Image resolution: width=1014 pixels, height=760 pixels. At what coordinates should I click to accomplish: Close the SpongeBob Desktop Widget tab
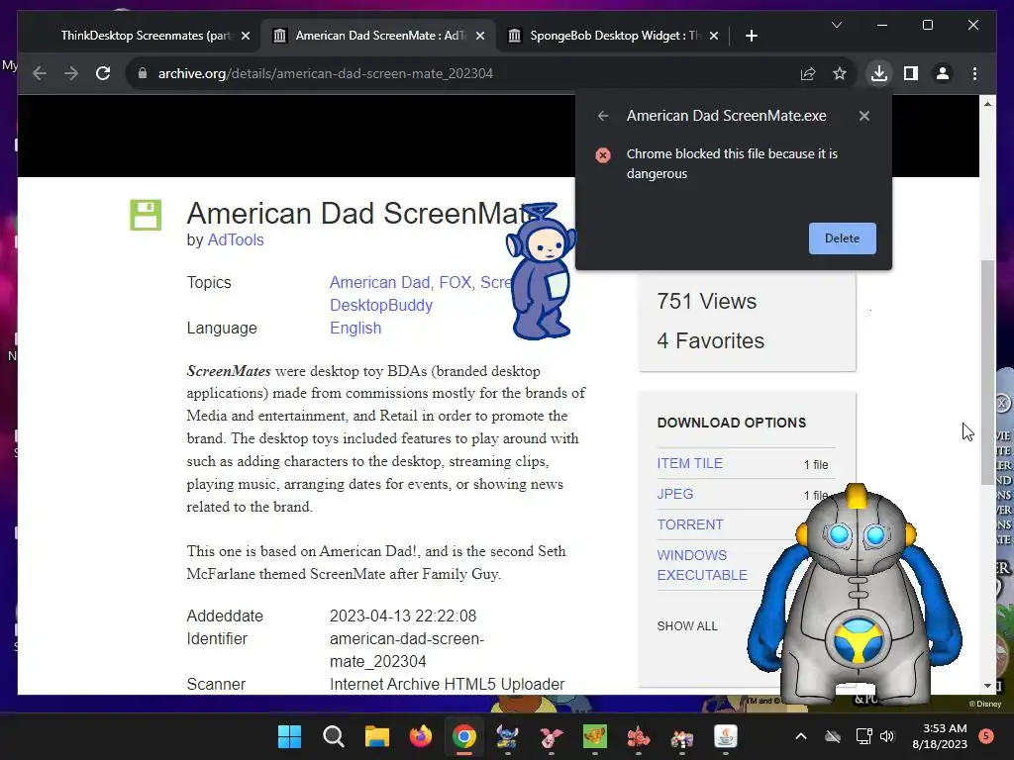pos(713,37)
